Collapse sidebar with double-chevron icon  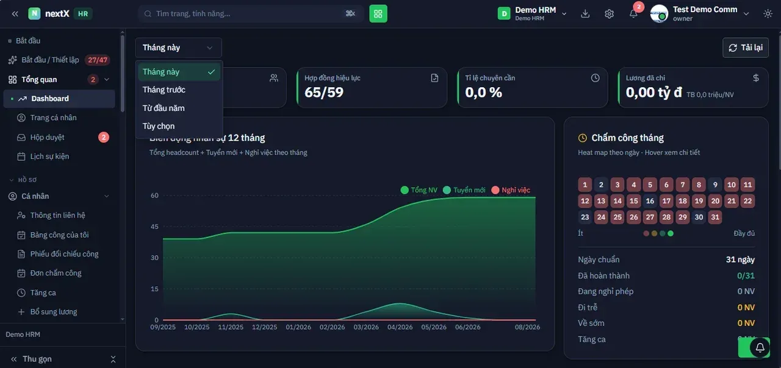(15, 13)
